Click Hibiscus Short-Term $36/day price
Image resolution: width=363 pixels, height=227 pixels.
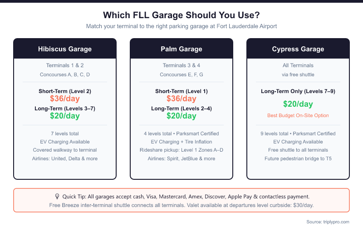pyautogui.click(x=65, y=99)
